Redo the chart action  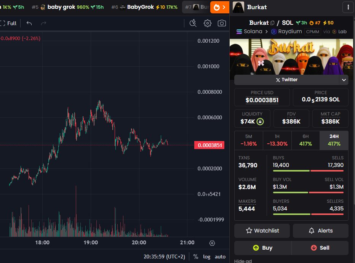43,23
